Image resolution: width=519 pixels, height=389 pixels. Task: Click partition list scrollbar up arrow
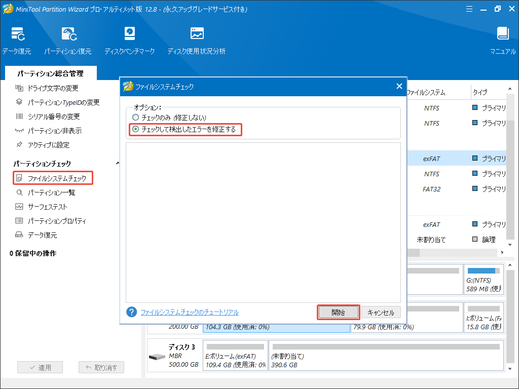pos(510,89)
